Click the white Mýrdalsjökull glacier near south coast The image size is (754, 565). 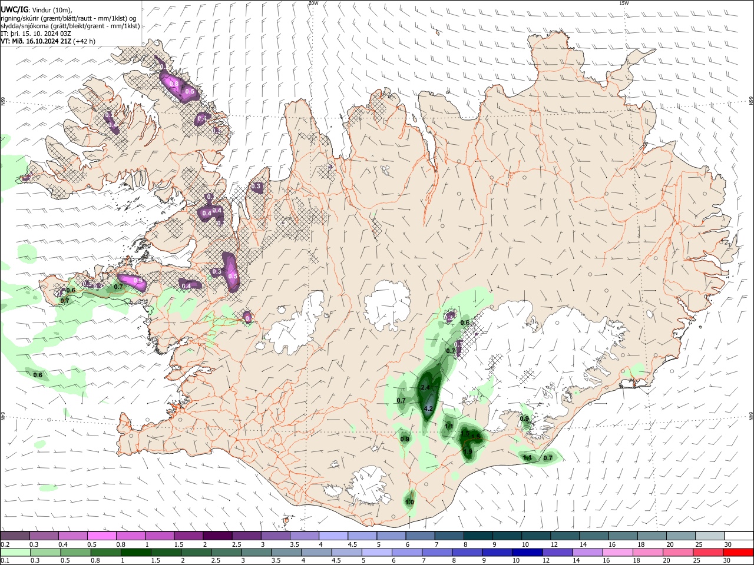[368, 486]
